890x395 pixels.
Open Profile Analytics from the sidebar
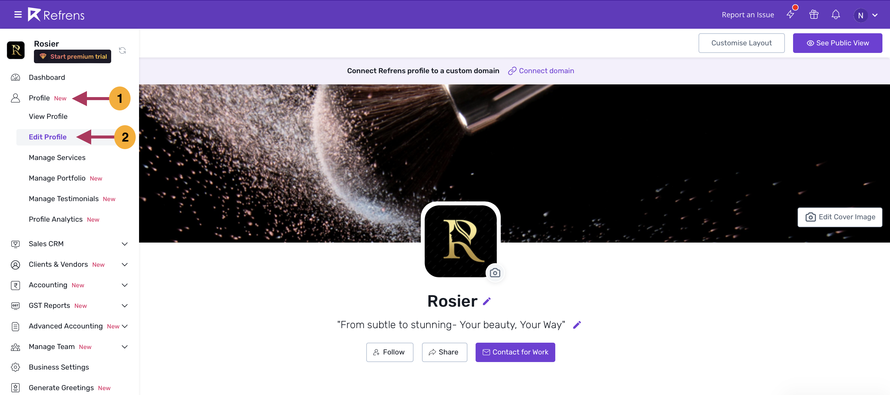[x=56, y=219]
